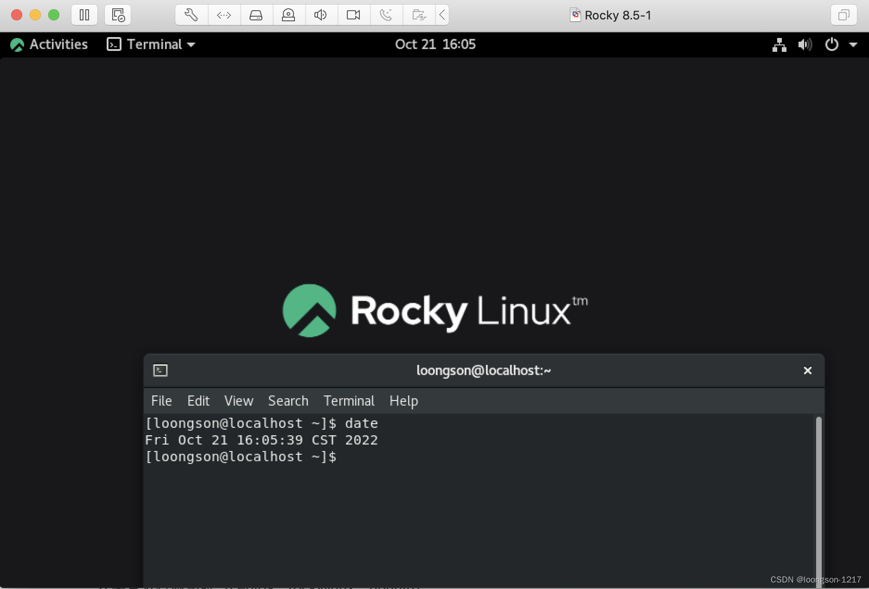Open the terminal Search menu
Screen dimensions: 869x589
click(x=288, y=401)
